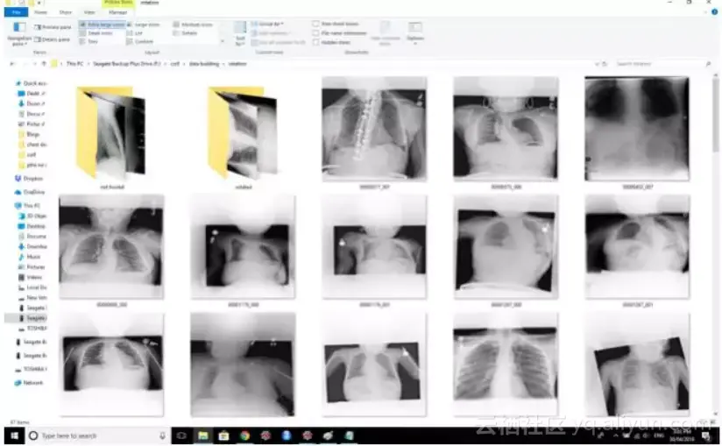Open the Navigation pane dropdown
722x446 pixels.
pos(19,34)
